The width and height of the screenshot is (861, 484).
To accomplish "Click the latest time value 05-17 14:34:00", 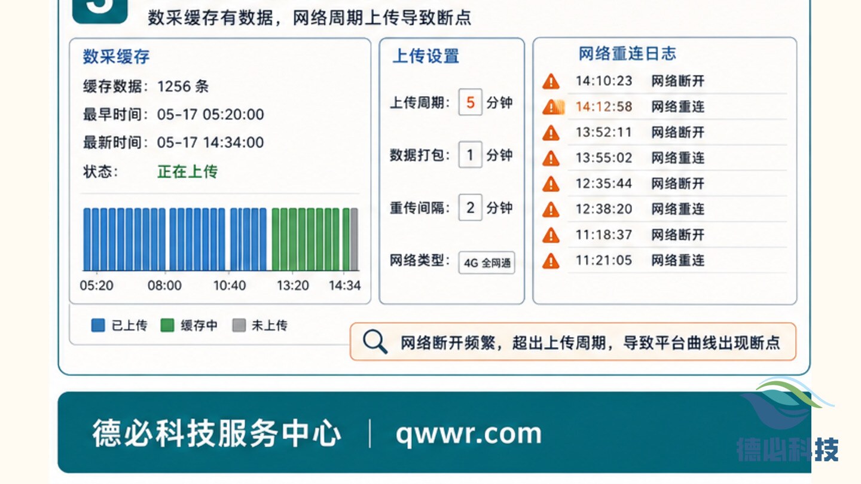I will click(x=210, y=143).
